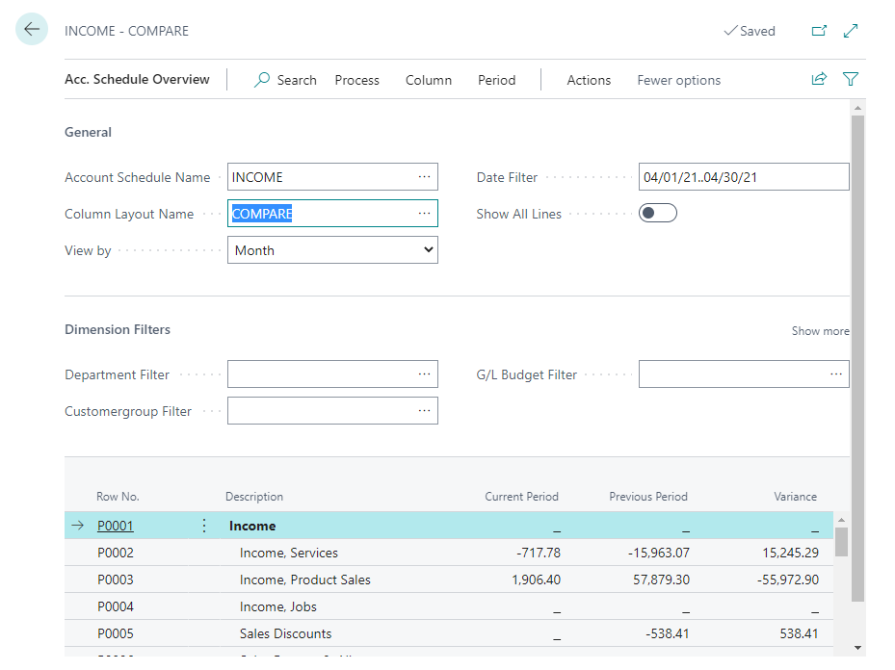Open the Actions menu
This screenshot has width=895, height=670.
coord(589,81)
